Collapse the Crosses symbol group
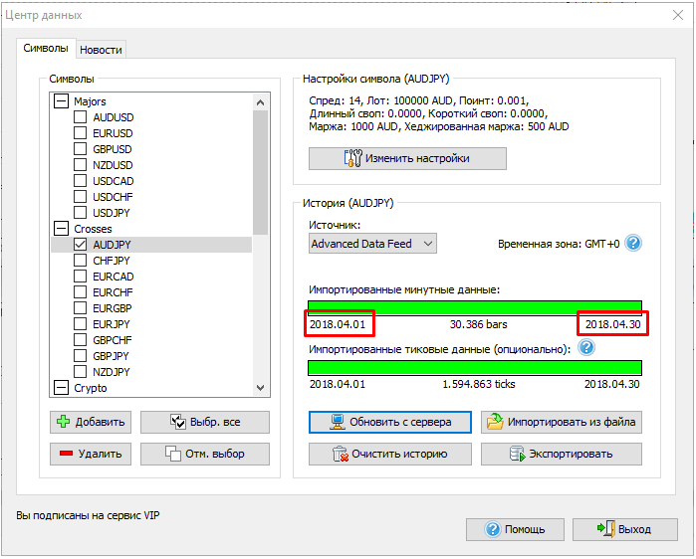This screenshot has width=696, height=559. click(x=62, y=229)
